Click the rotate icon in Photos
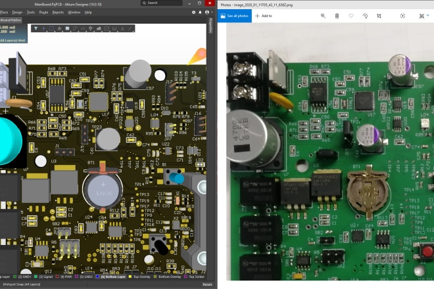 (x=365, y=16)
